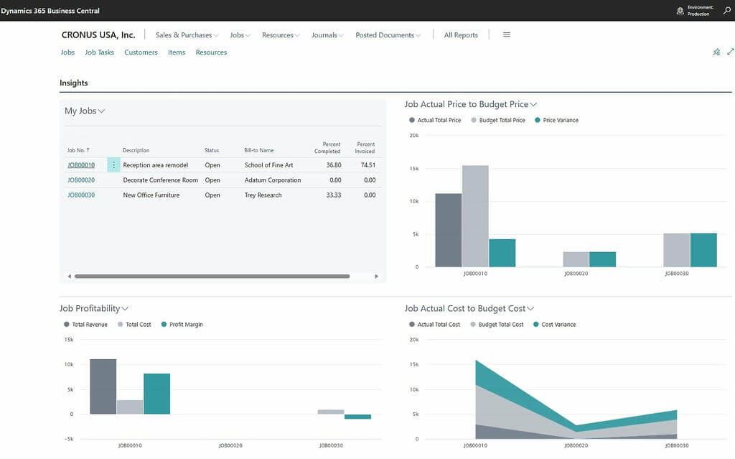This screenshot has width=735, height=459.
Task: Open Job Actual Price to Budget Price dropdown
Action: tap(471, 104)
